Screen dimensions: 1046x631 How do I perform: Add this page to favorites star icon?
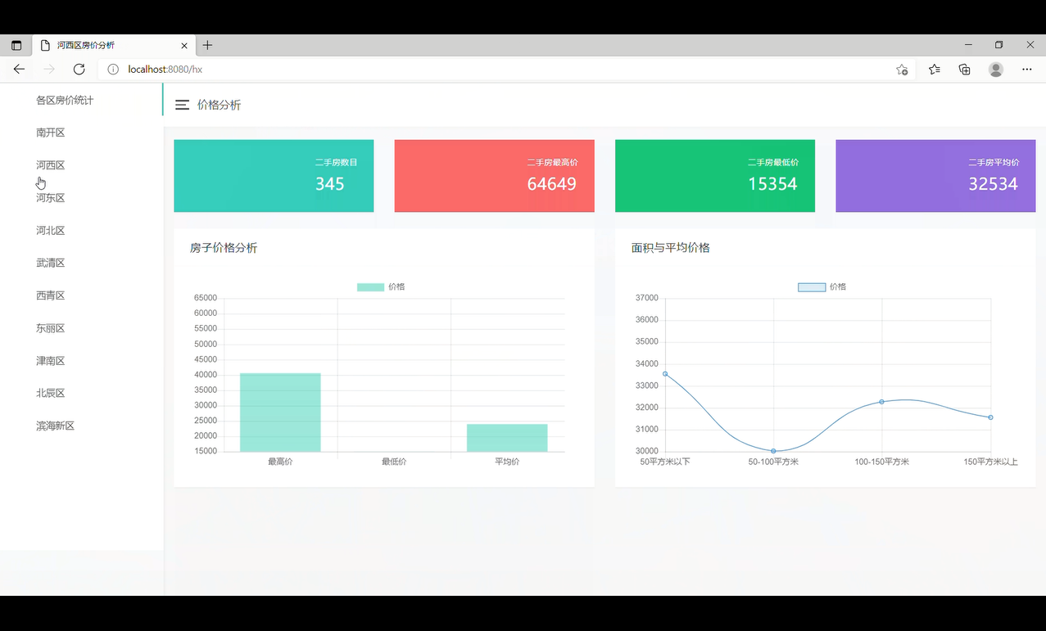[x=902, y=70]
